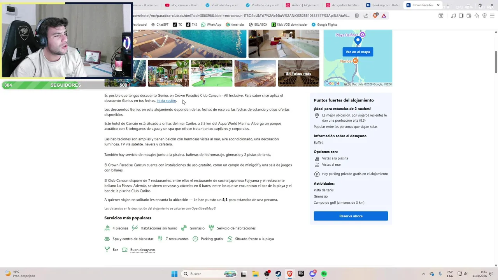Screen dimensions: 498x280
Task: Open the TK TikTok bookmark
Action: coord(177,24)
